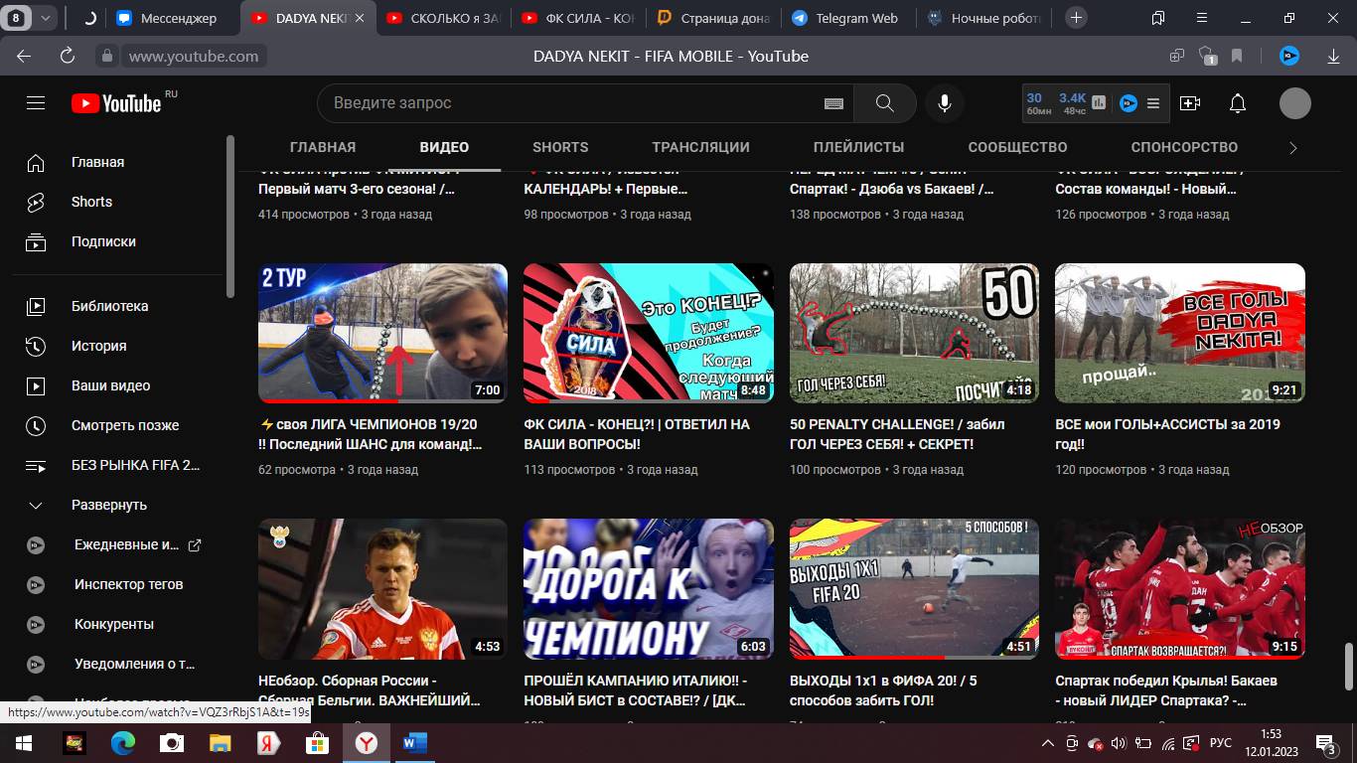This screenshot has height=763, width=1357.
Task: Open Конкуренты sidebar link
Action: tap(117, 624)
